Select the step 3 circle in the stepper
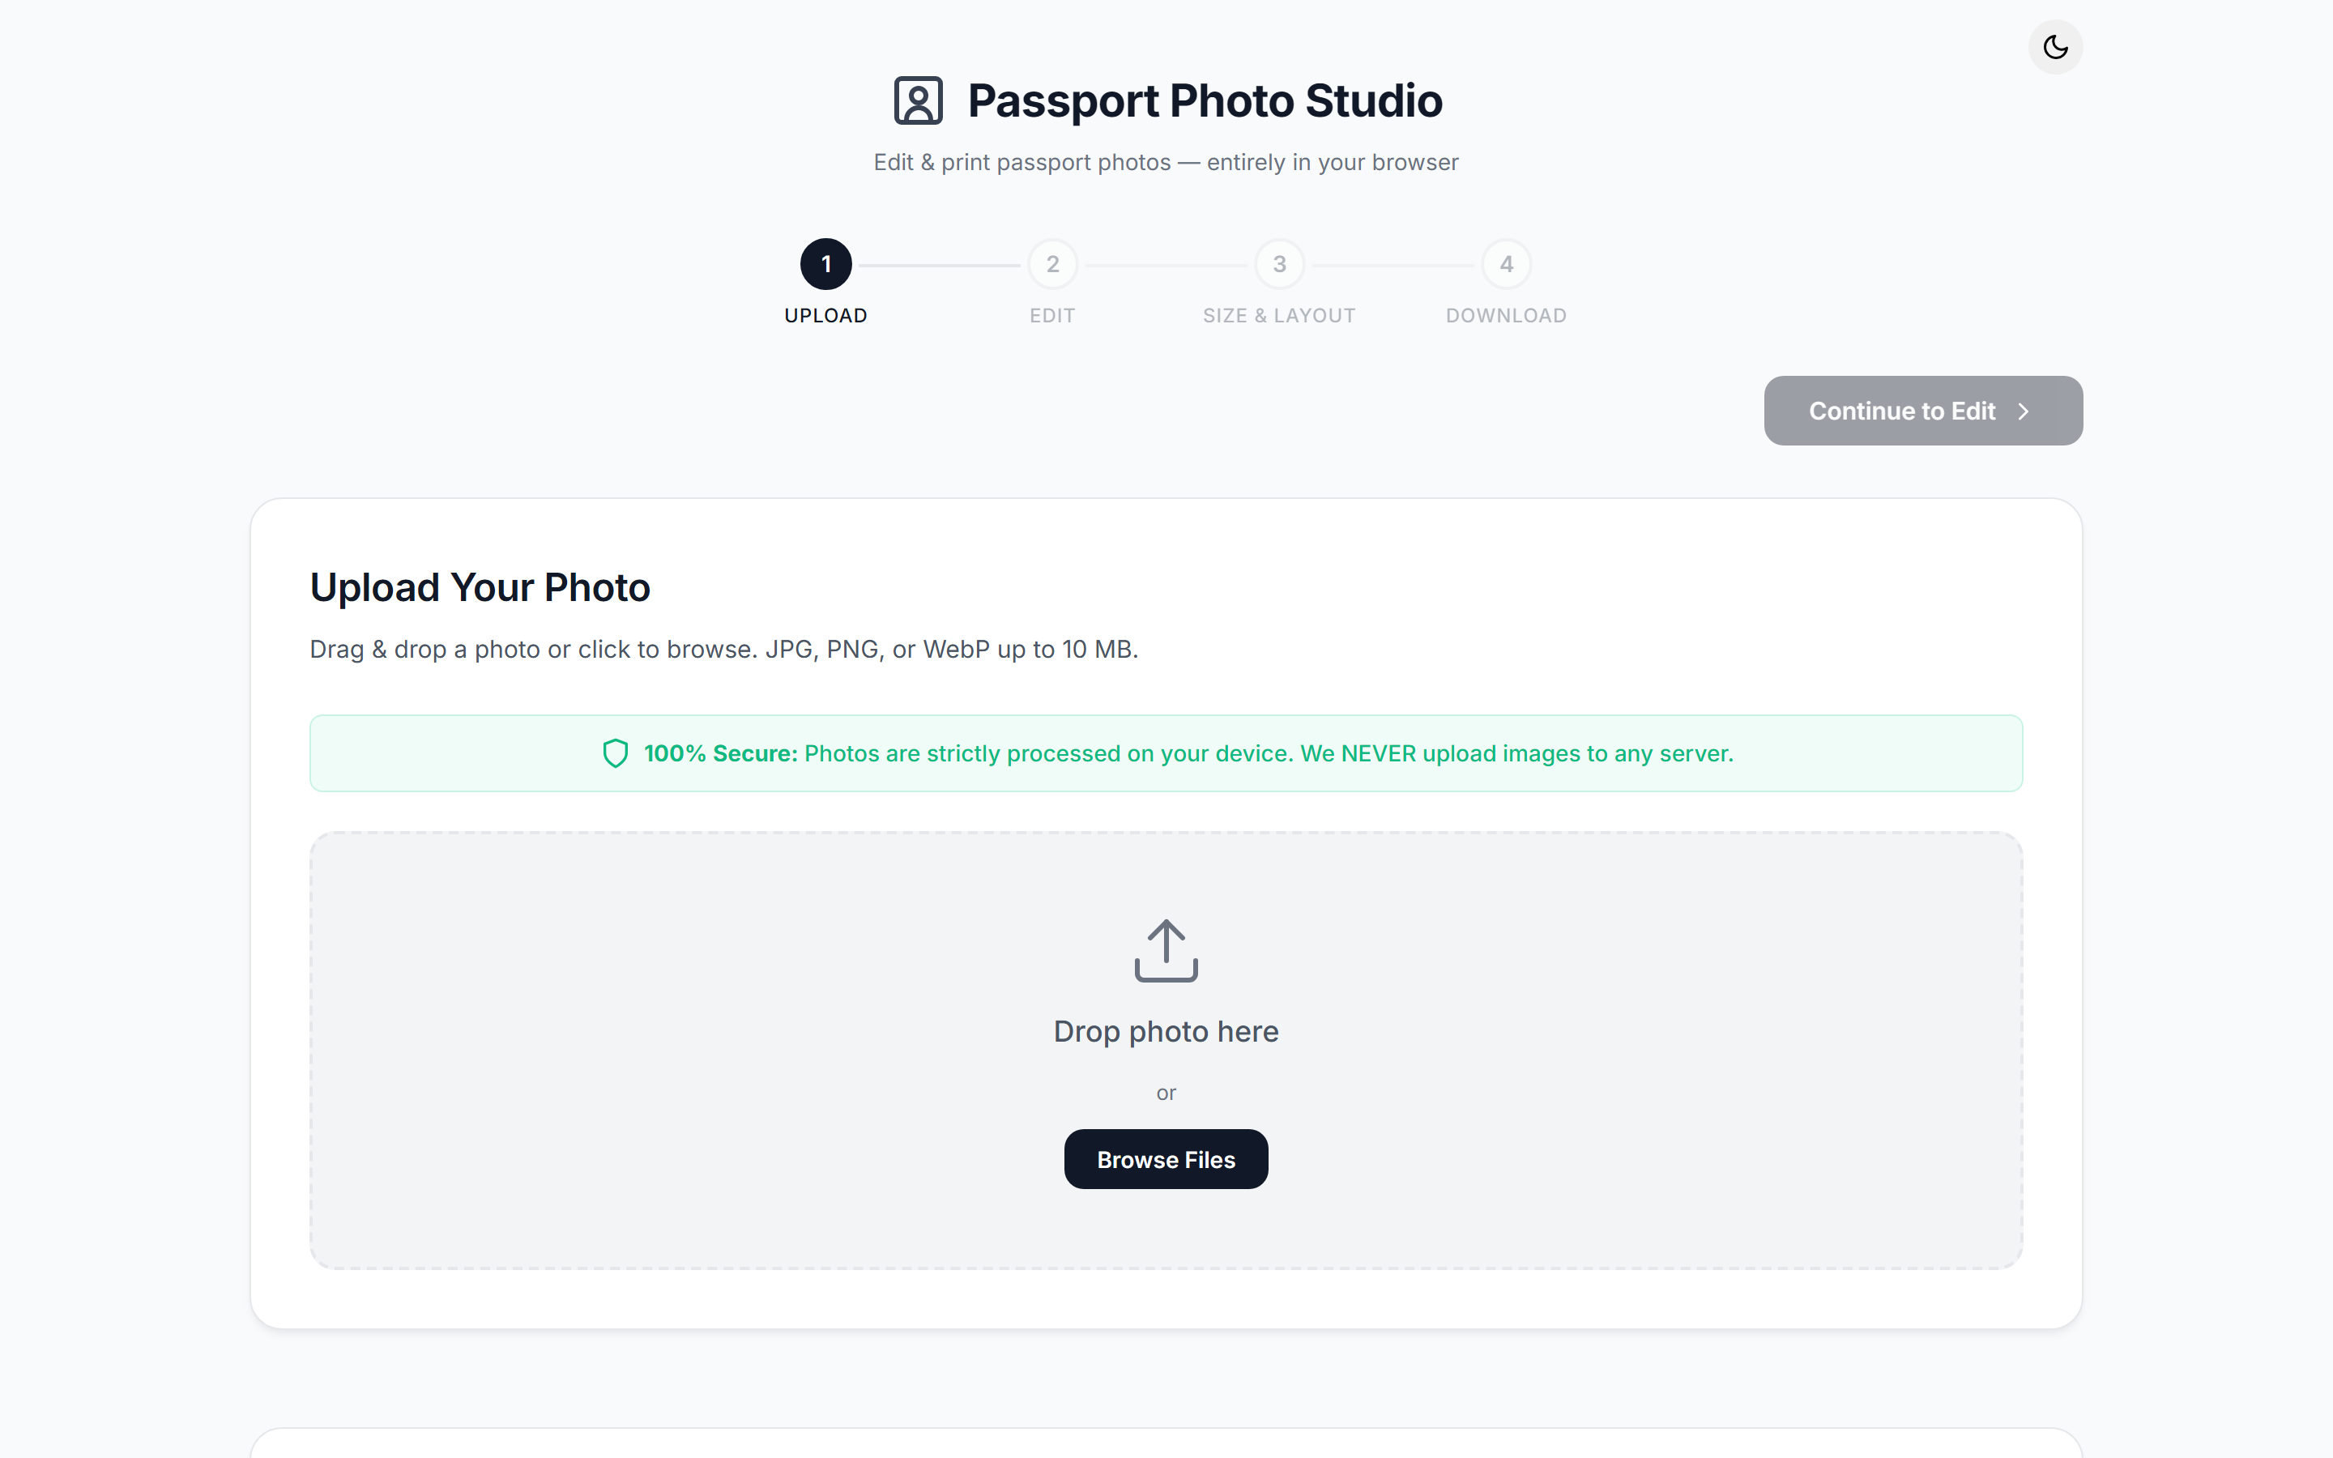Viewport: 2333px width, 1458px height. coord(1279,264)
